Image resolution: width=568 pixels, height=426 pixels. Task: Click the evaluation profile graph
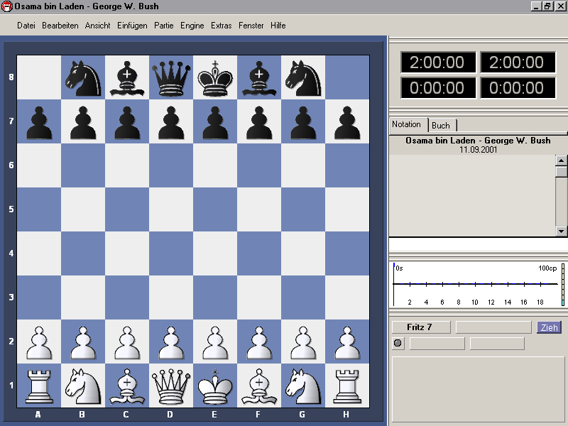point(475,285)
